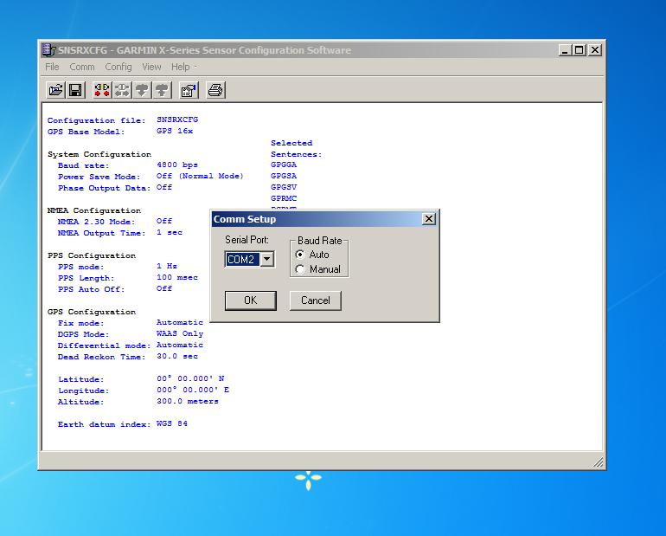Click the '300.0 meters' altitude value
Screen dimensions: 666x536
(188, 401)
